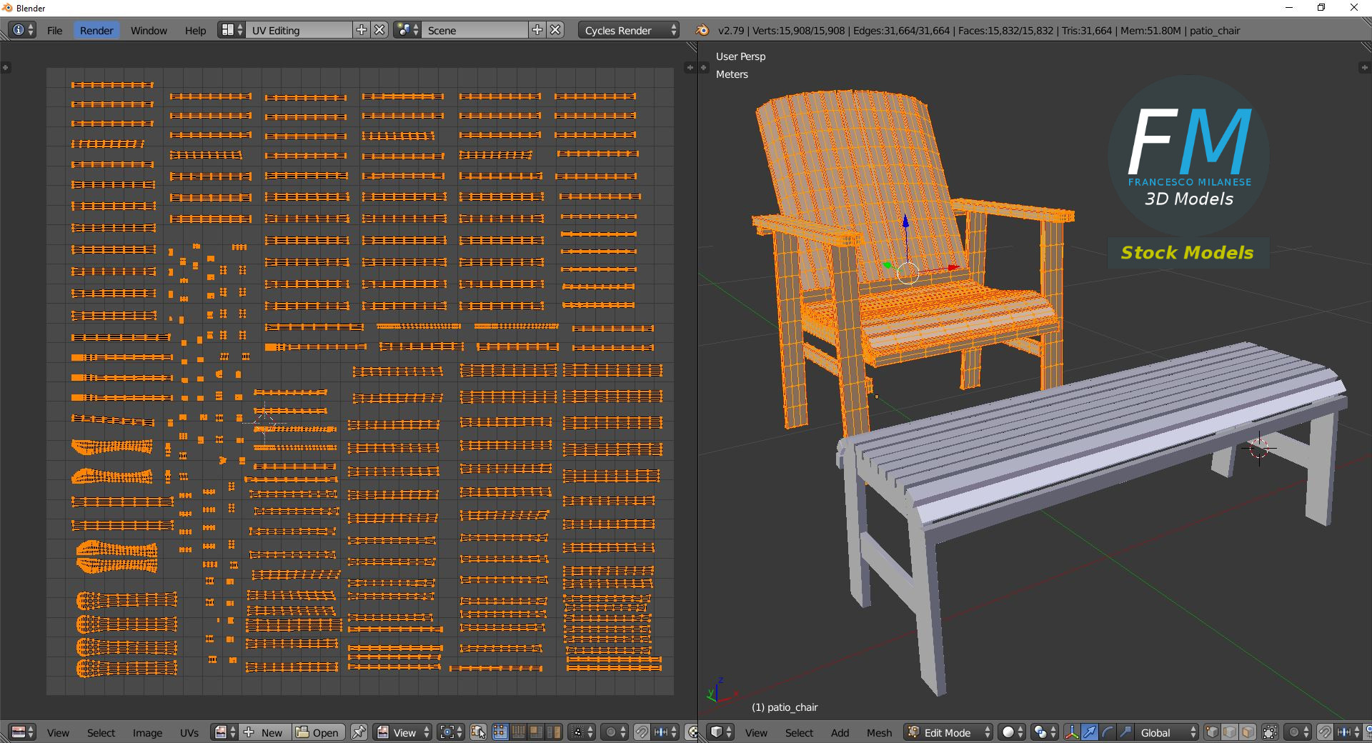The width and height of the screenshot is (1372, 743).
Task: Open UV sticky selection mode dropdown
Action: (582, 732)
